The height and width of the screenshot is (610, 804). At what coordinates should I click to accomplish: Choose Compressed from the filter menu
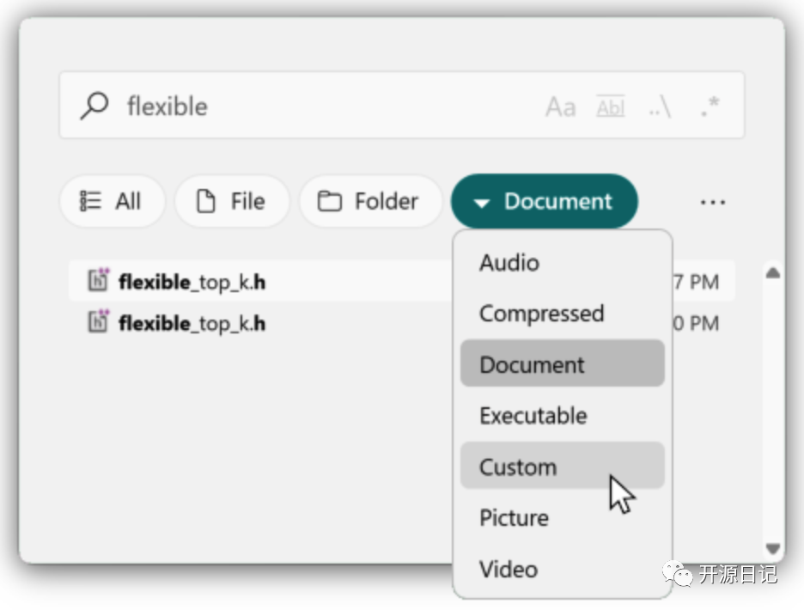[541, 314]
